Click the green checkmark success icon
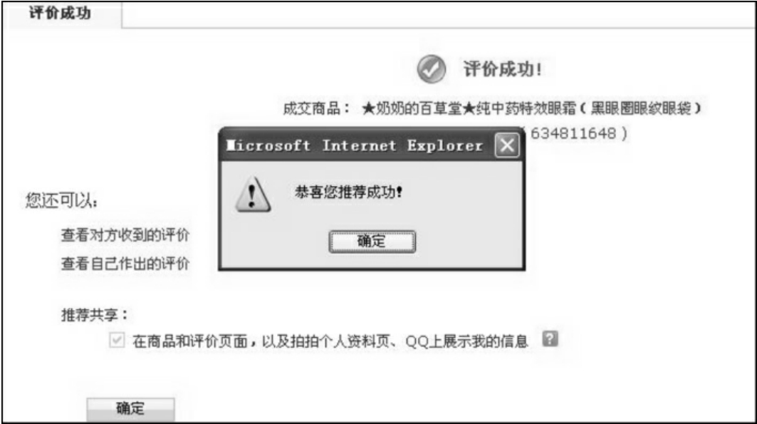 (431, 69)
